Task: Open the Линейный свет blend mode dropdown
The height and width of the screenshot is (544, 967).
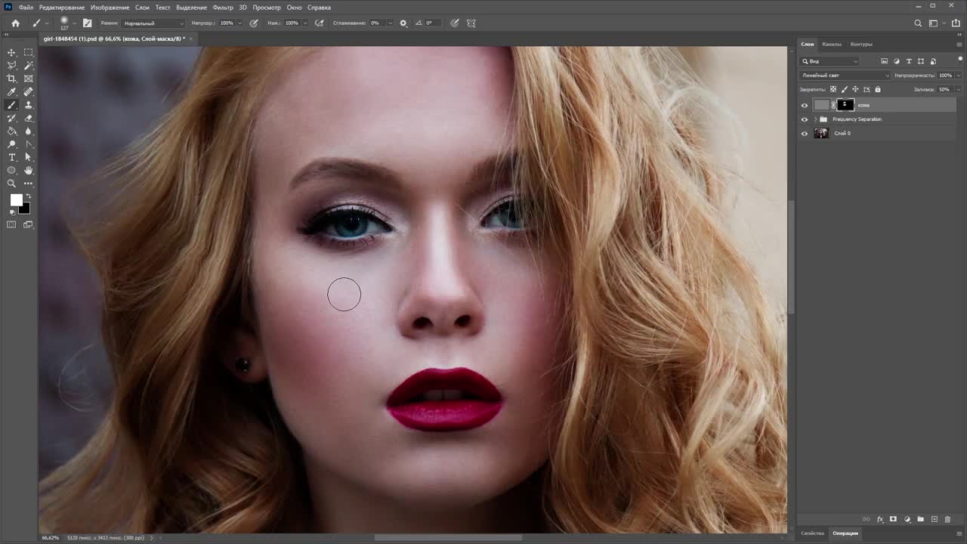Action: pyautogui.click(x=845, y=76)
